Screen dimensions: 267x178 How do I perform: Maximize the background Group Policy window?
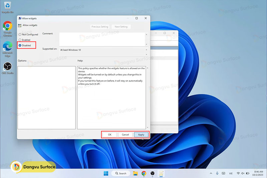pyautogui.click(x=165, y=33)
